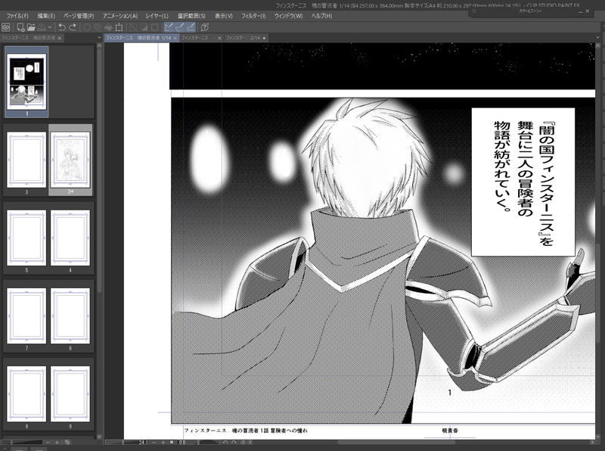The height and width of the screenshot is (451, 605).
Task: Click the Save icon in toolbar
Action: pos(42,27)
